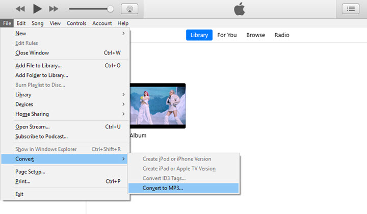Click the Previous track button
The image size is (367, 214).
coord(20,9)
